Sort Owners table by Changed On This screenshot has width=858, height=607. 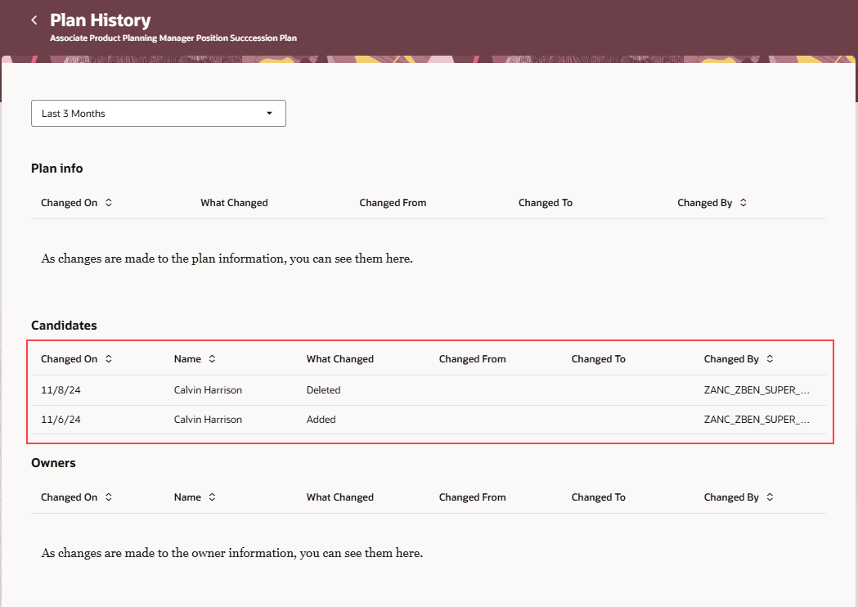pos(108,497)
